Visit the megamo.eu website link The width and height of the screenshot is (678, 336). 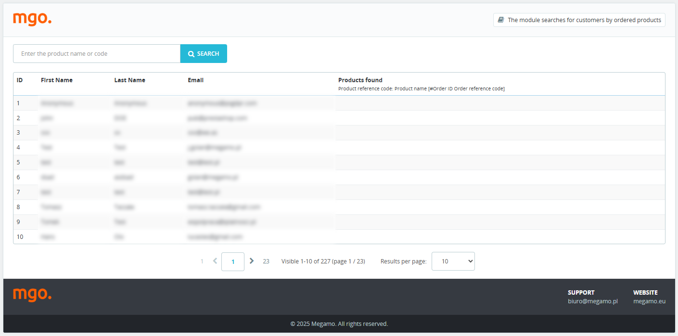coord(649,301)
